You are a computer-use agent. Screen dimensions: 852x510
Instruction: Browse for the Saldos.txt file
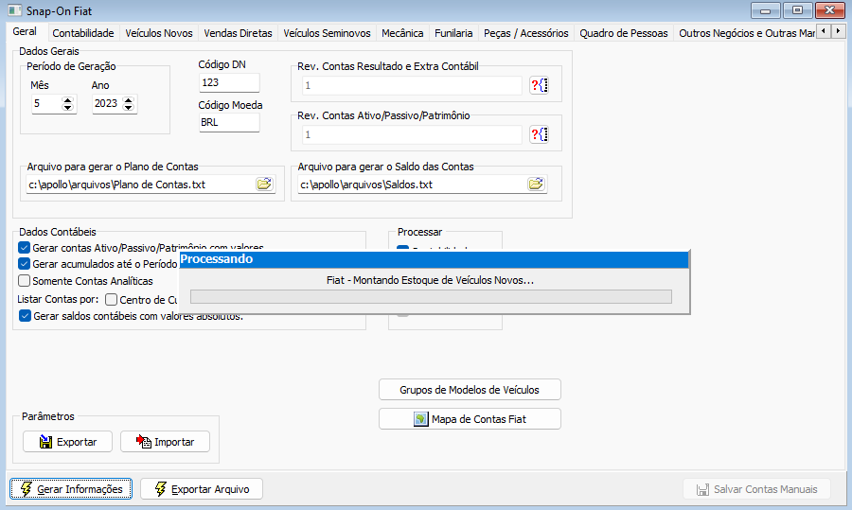pos(536,185)
